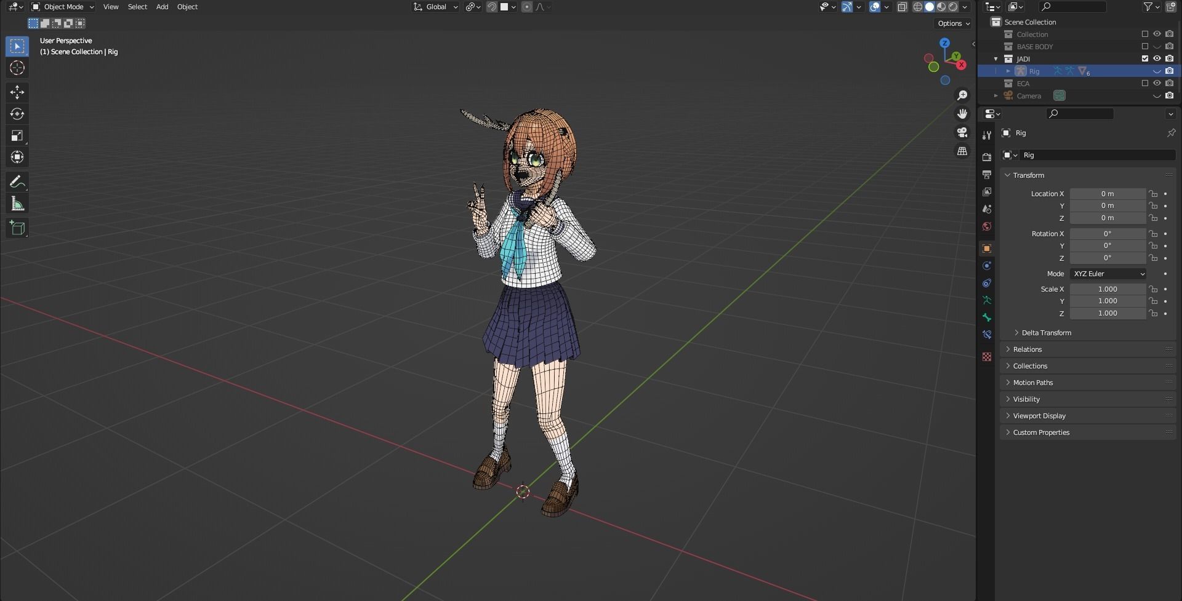Screen dimensions: 1182x601
Task: Enable the BASE BODY collection checkbox
Action: [x=1145, y=47]
